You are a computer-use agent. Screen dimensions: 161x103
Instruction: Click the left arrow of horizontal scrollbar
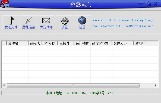coord(4,85)
